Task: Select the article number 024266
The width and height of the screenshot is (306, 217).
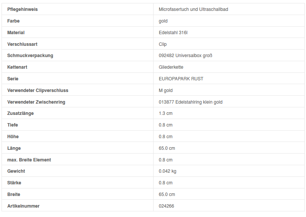Action: [x=166, y=206]
